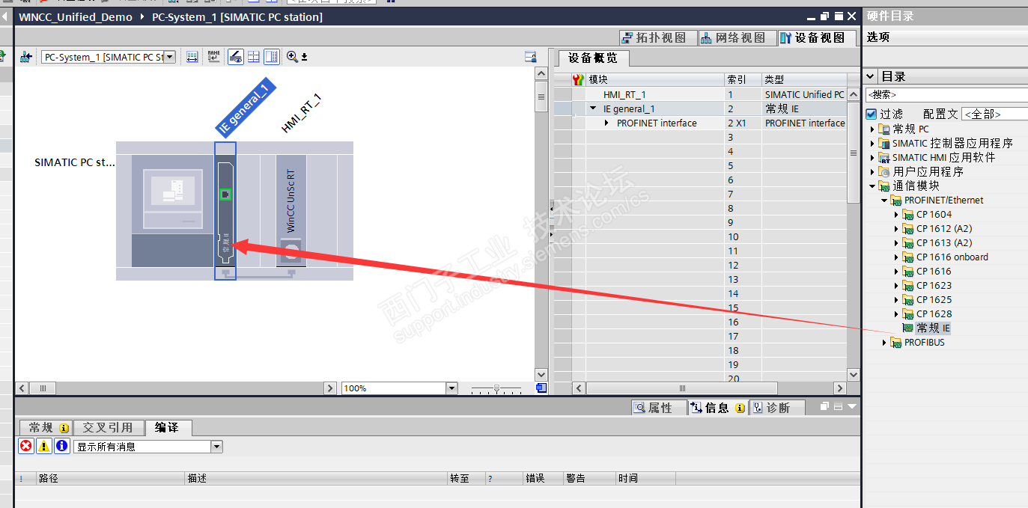The image size is (1028, 508).
Task: Toggle the blue information message filter icon
Action: point(62,446)
